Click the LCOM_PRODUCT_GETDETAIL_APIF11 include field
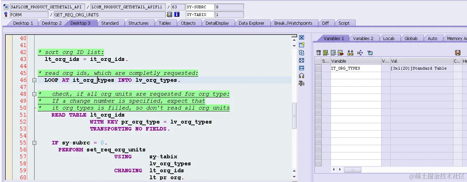The image size is (467, 182). 128,7
